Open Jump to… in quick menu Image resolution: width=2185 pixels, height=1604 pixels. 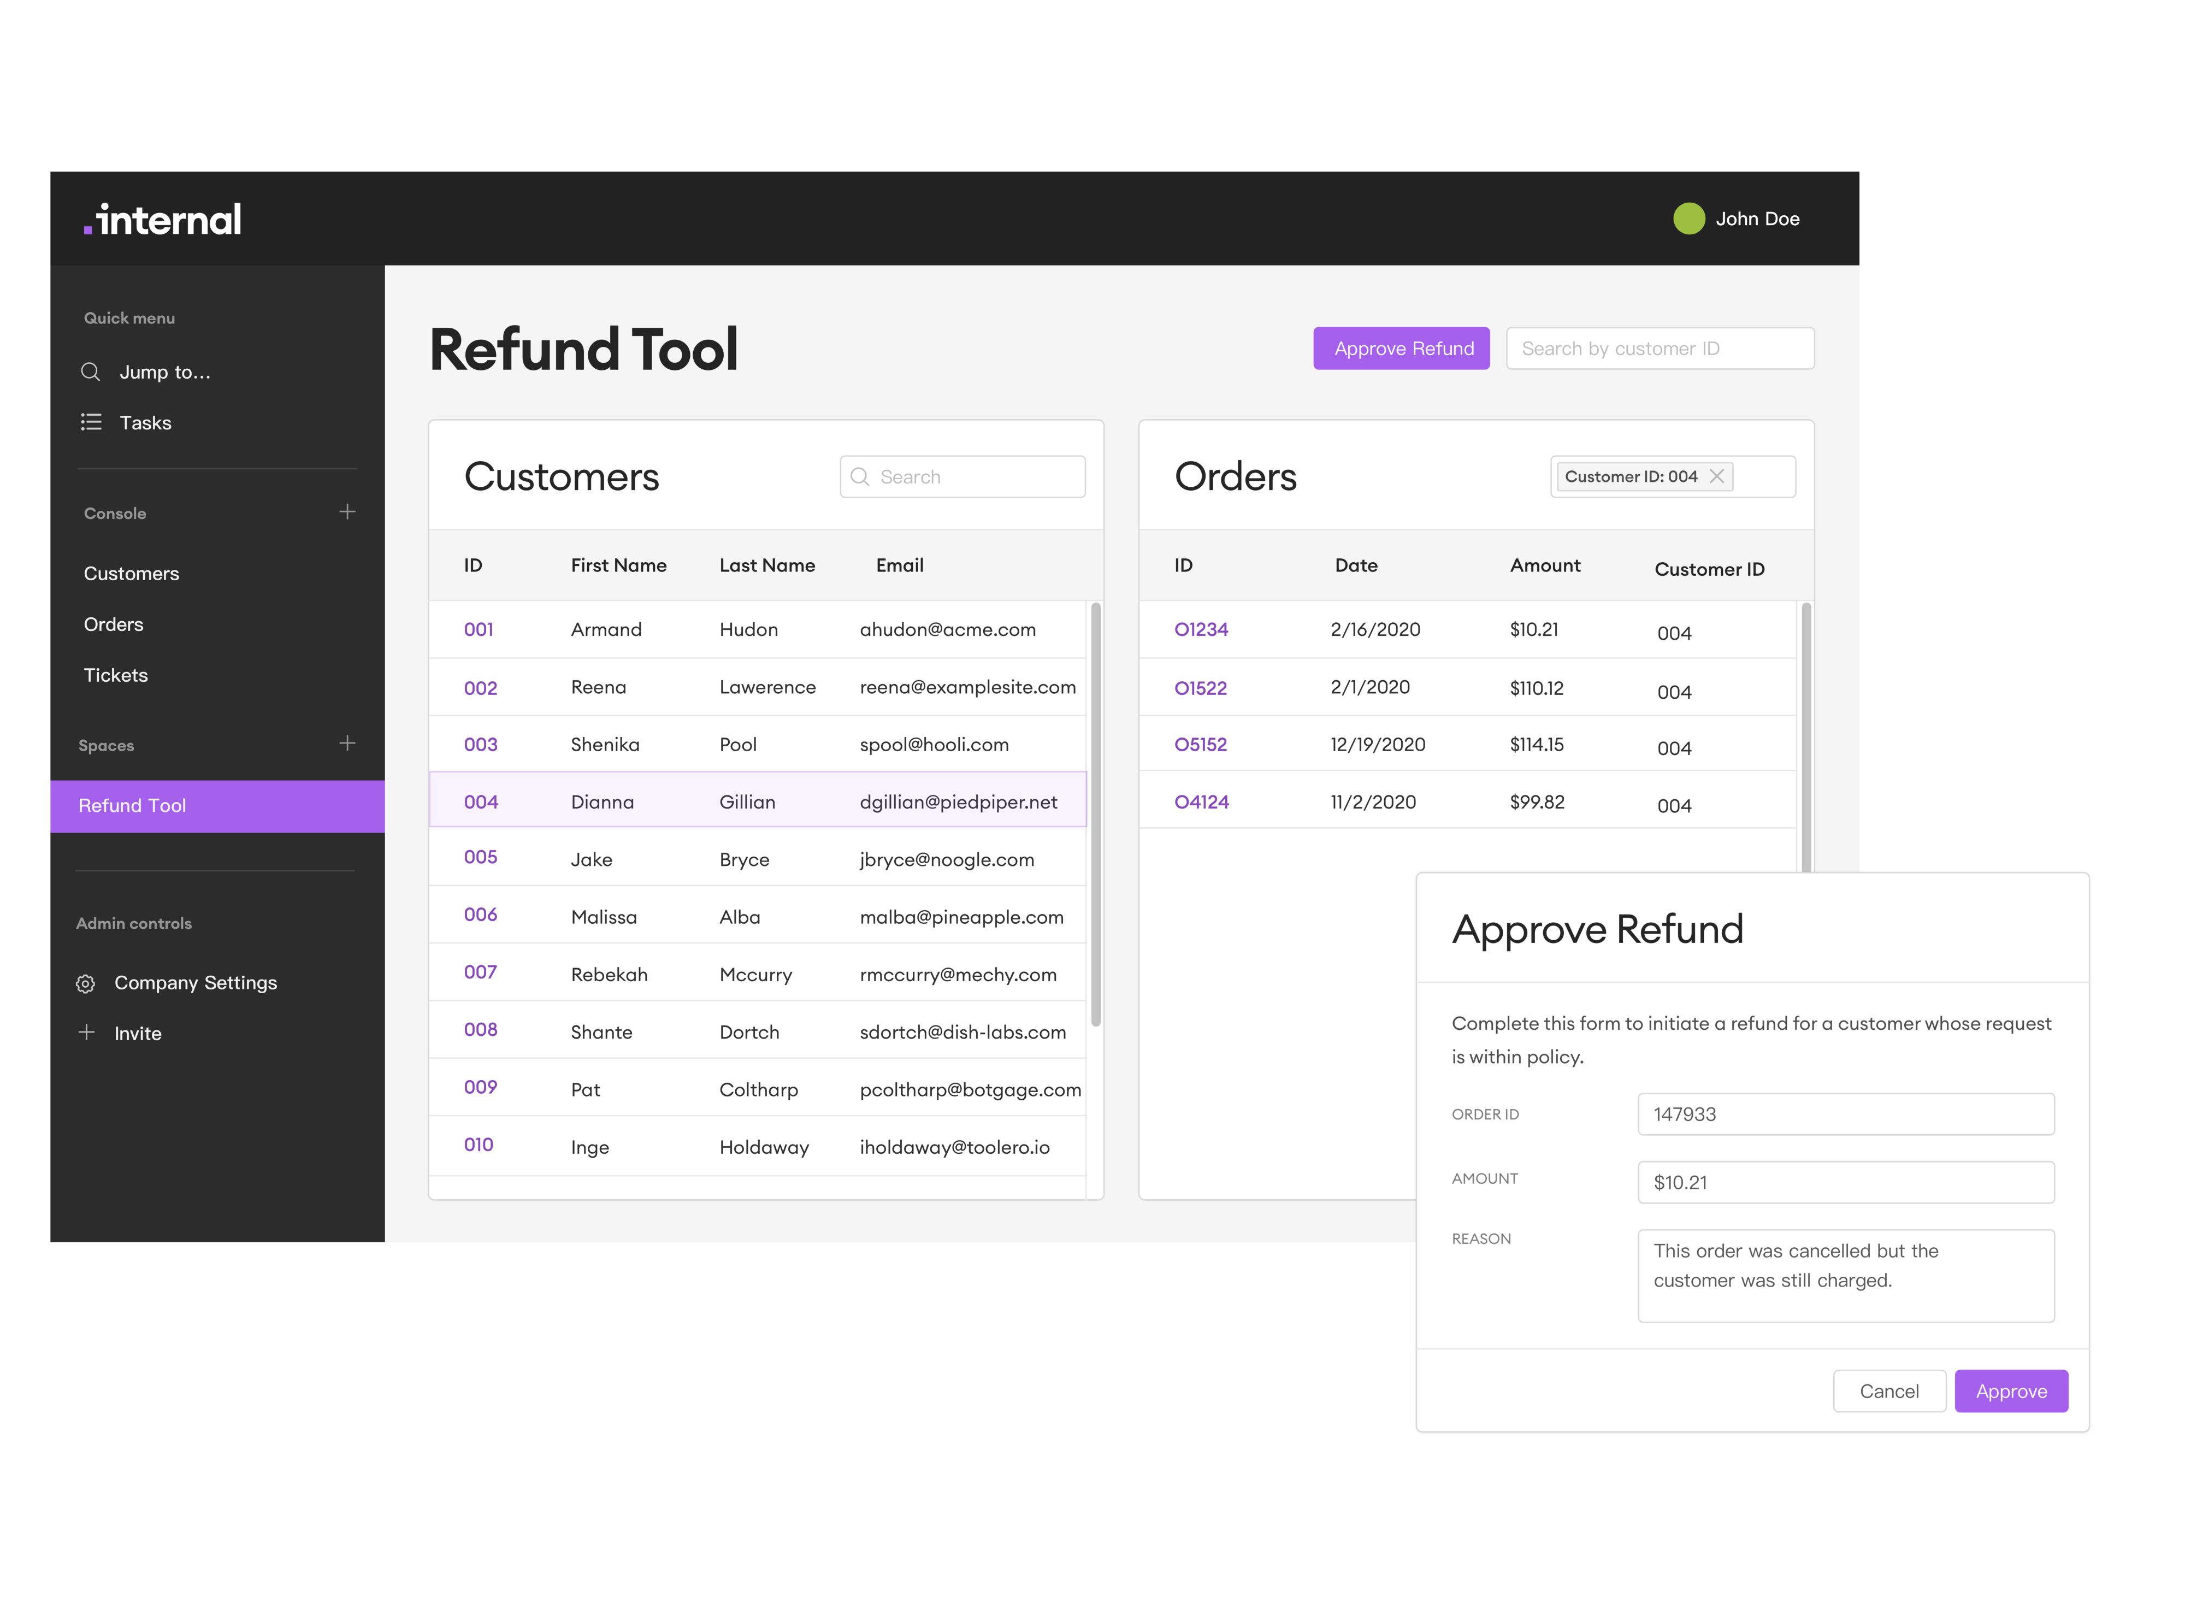point(165,372)
